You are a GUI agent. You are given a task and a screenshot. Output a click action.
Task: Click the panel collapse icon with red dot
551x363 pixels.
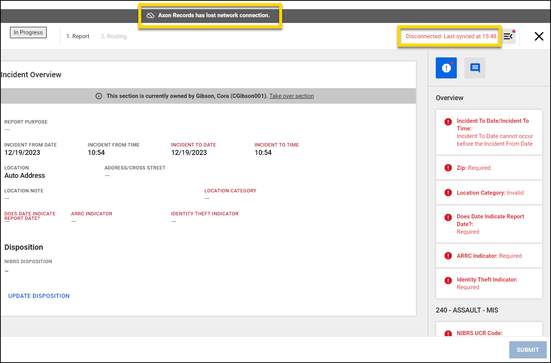tap(508, 36)
